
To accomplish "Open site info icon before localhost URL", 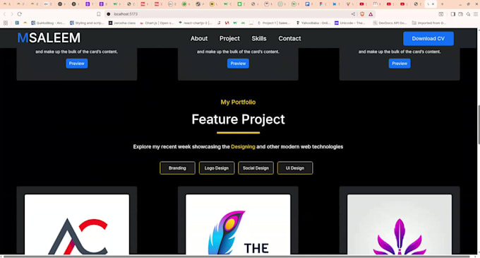I will 109,14.
